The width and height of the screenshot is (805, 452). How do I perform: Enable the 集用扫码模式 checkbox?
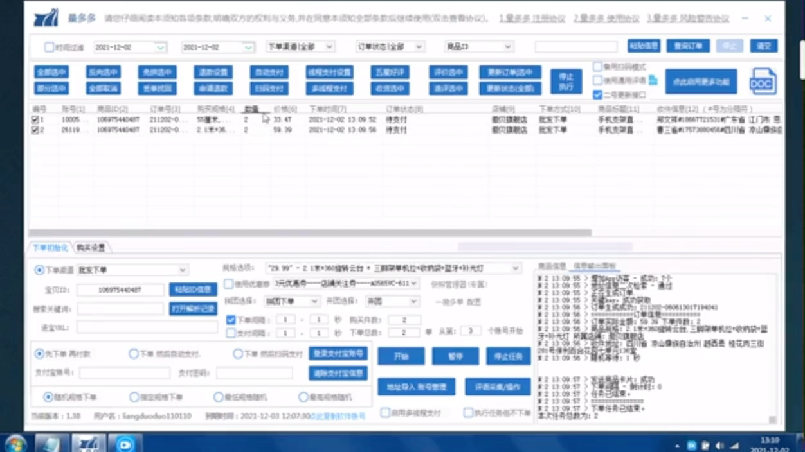(x=597, y=66)
